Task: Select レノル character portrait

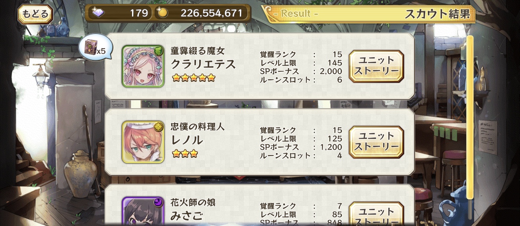Action: click(x=143, y=142)
